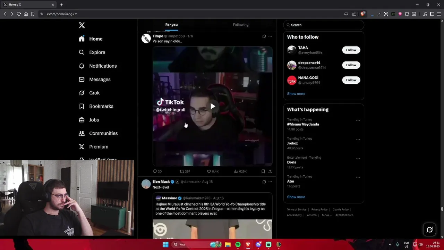Click the X search field

point(324,25)
